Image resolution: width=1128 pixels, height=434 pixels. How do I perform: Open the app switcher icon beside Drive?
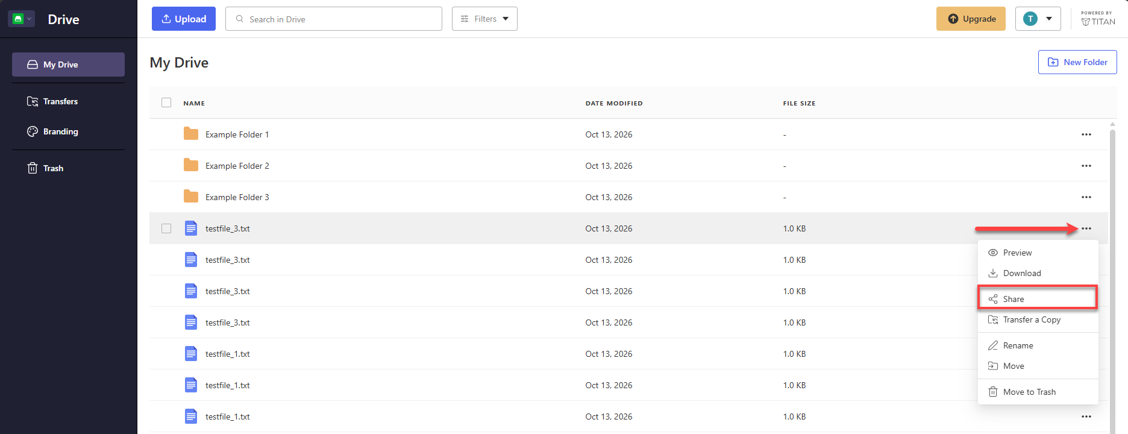pos(22,19)
